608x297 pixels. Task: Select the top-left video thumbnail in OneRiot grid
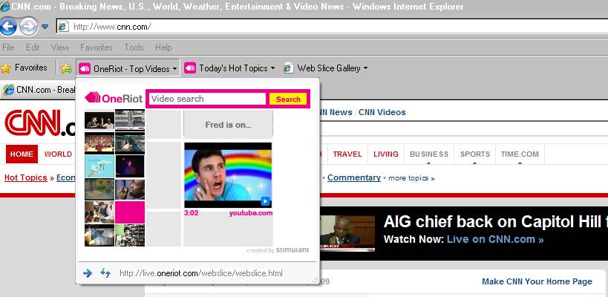click(99, 120)
